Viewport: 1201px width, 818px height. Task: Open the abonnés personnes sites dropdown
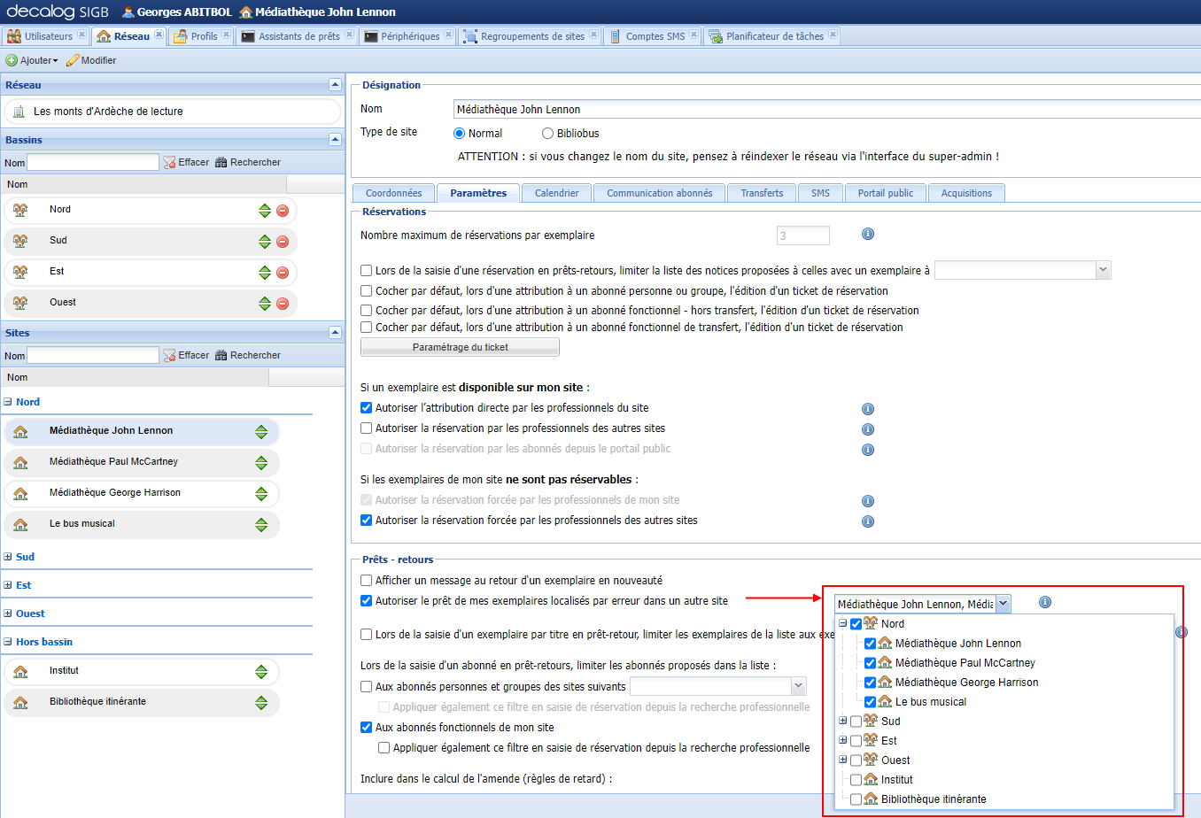coord(796,686)
